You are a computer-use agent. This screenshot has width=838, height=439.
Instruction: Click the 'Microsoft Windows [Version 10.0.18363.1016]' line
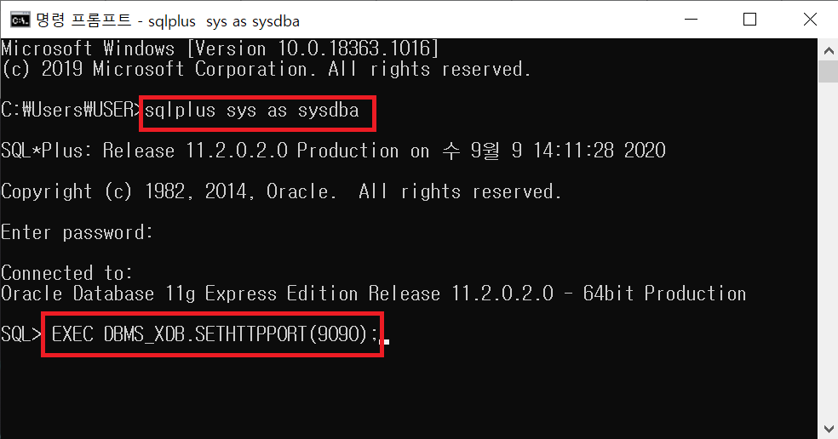coord(220,48)
